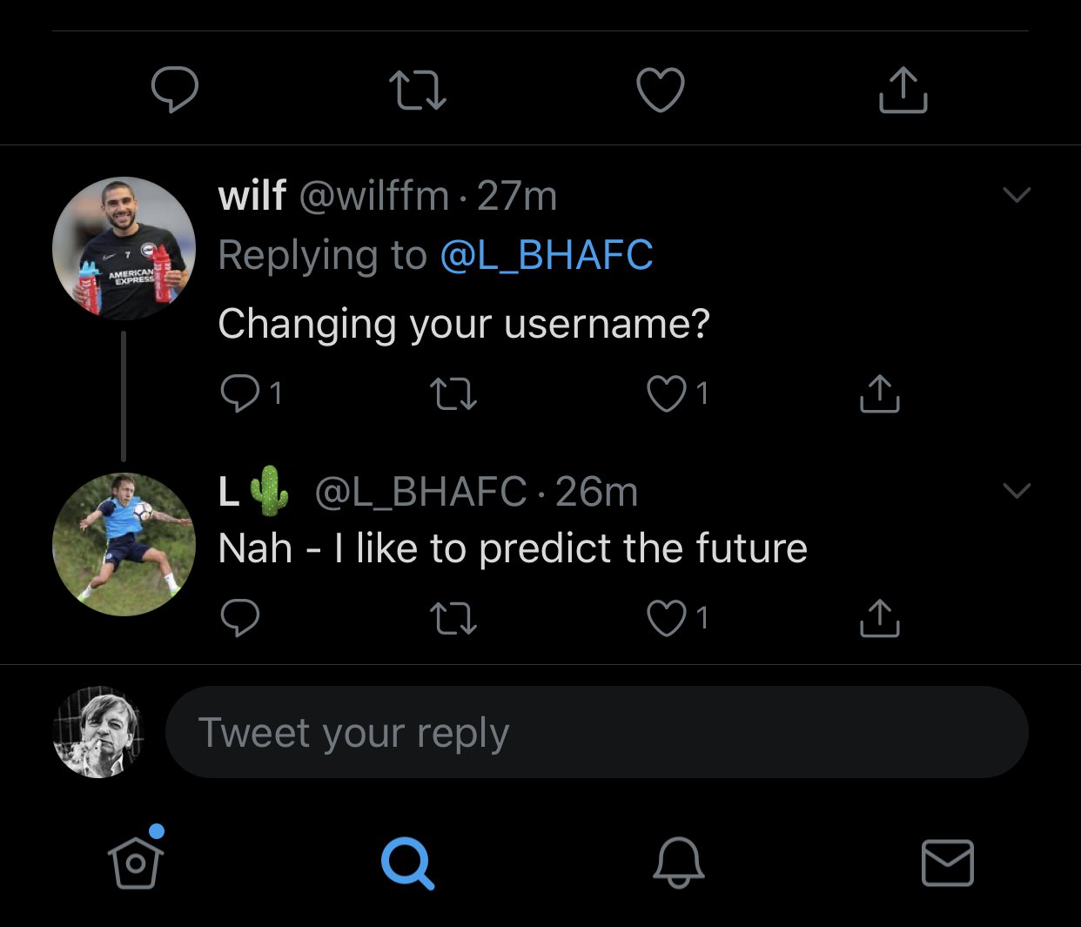Image resolution: width=1081 pixels, height=927 pixels.
Task: Reply to 'Nah - I like to predict' tweet
Action: (x=240, y=618)
